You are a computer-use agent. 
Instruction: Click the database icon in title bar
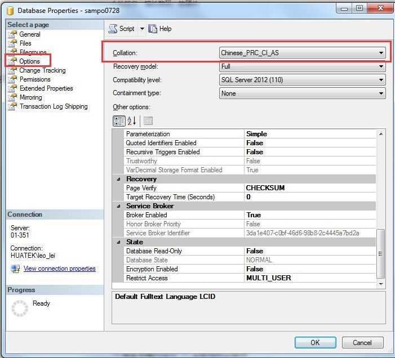pyautogui.click(x=10, y=11)
